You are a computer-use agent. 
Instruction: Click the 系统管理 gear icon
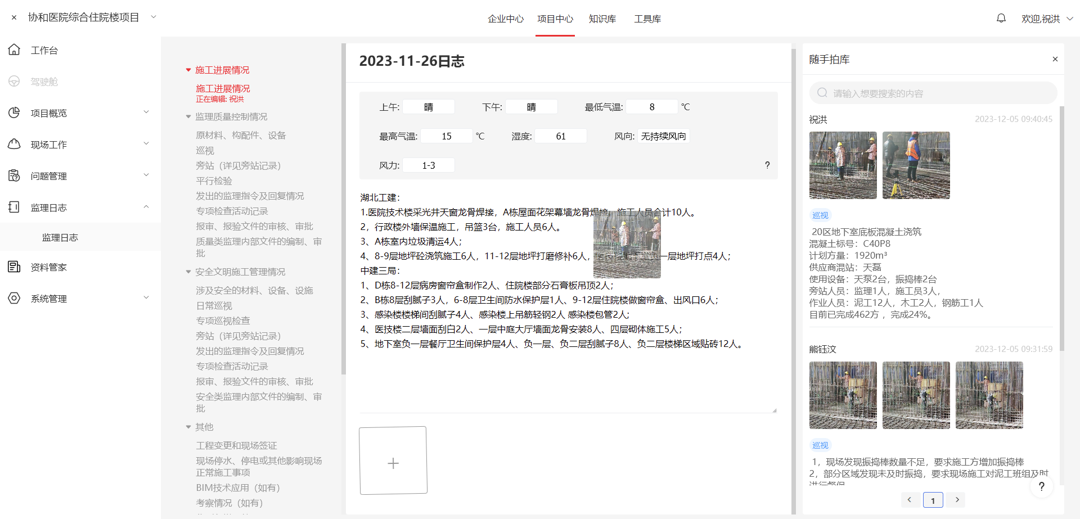[15, 299]
